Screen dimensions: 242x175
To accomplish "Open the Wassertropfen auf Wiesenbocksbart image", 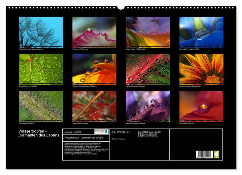I will click(41, 32).
